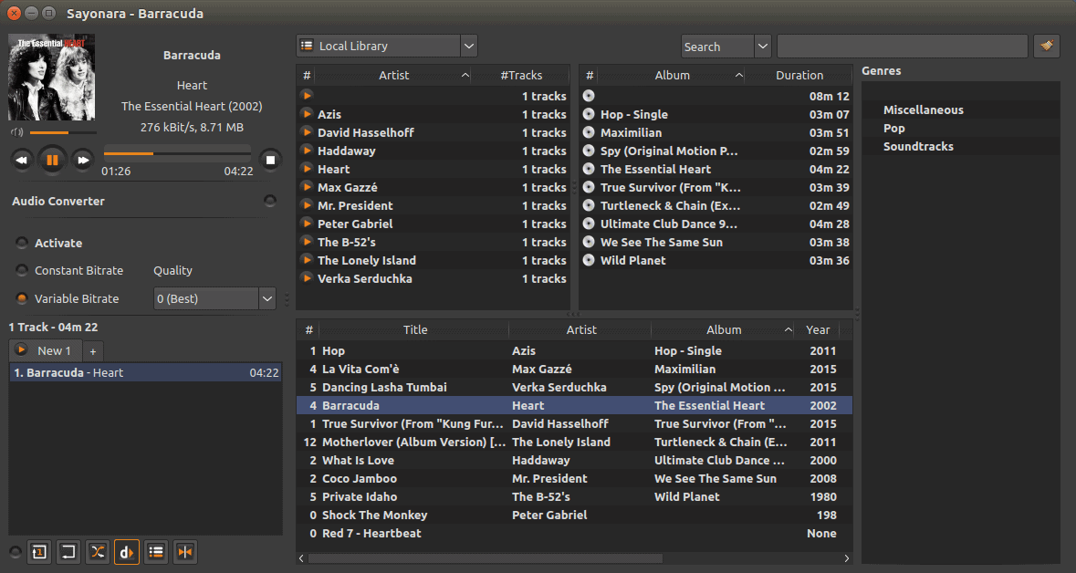This screenshot has width=1076, height=573.
Task: Switch to the New 1 playlist tab
Action: [46, 350]
